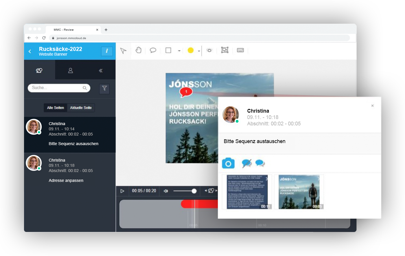Open comment Adresse anpassen
Viewport: 405px width, 256px height.
[70, 171]
